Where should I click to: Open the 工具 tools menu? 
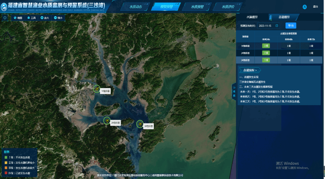[x=32, y=18]
